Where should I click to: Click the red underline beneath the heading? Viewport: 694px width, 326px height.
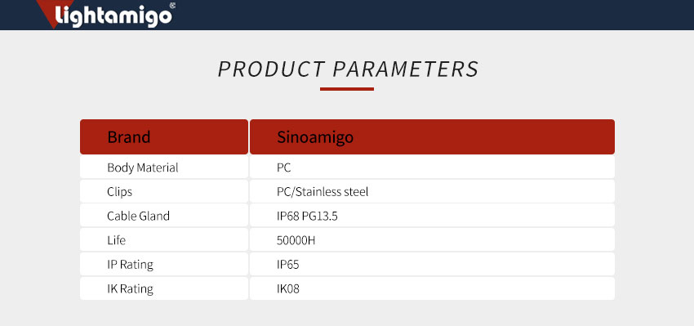point(347,89)
